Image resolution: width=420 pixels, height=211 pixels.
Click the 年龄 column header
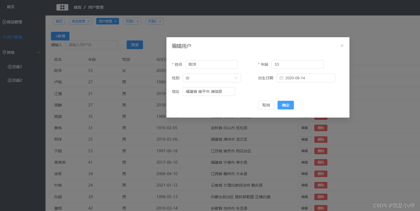click(92, 59)
